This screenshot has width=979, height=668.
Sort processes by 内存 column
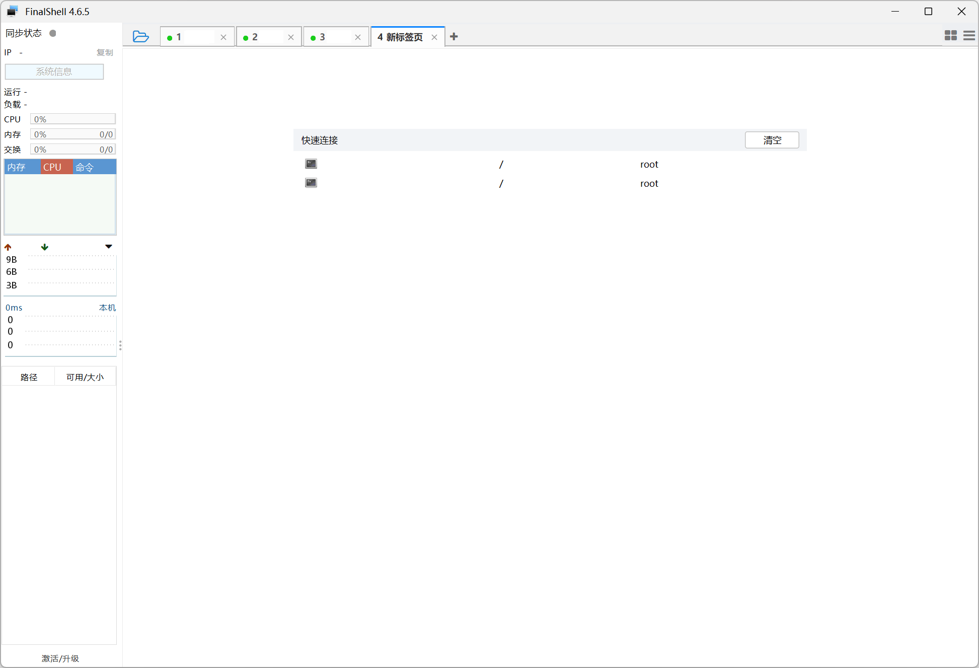click(x=17, y=167)
